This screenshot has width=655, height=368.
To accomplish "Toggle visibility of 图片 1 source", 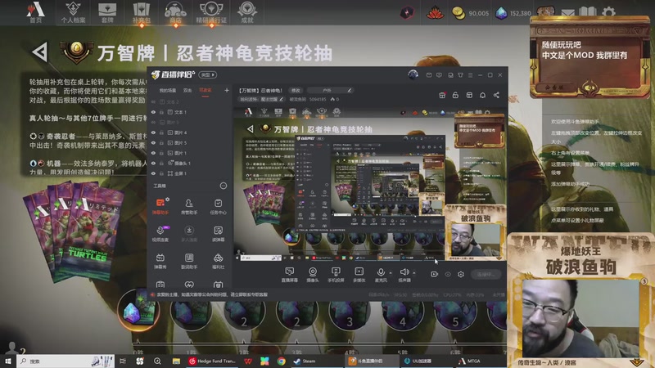I will [153, 153].
